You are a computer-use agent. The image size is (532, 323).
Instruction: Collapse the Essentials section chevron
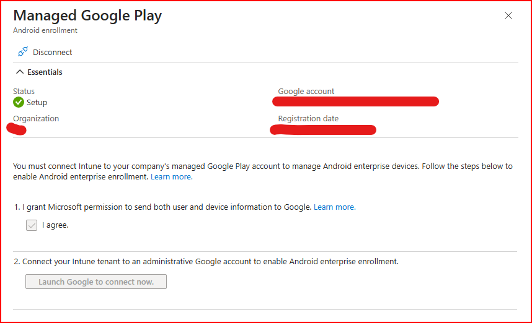(20, 72)
